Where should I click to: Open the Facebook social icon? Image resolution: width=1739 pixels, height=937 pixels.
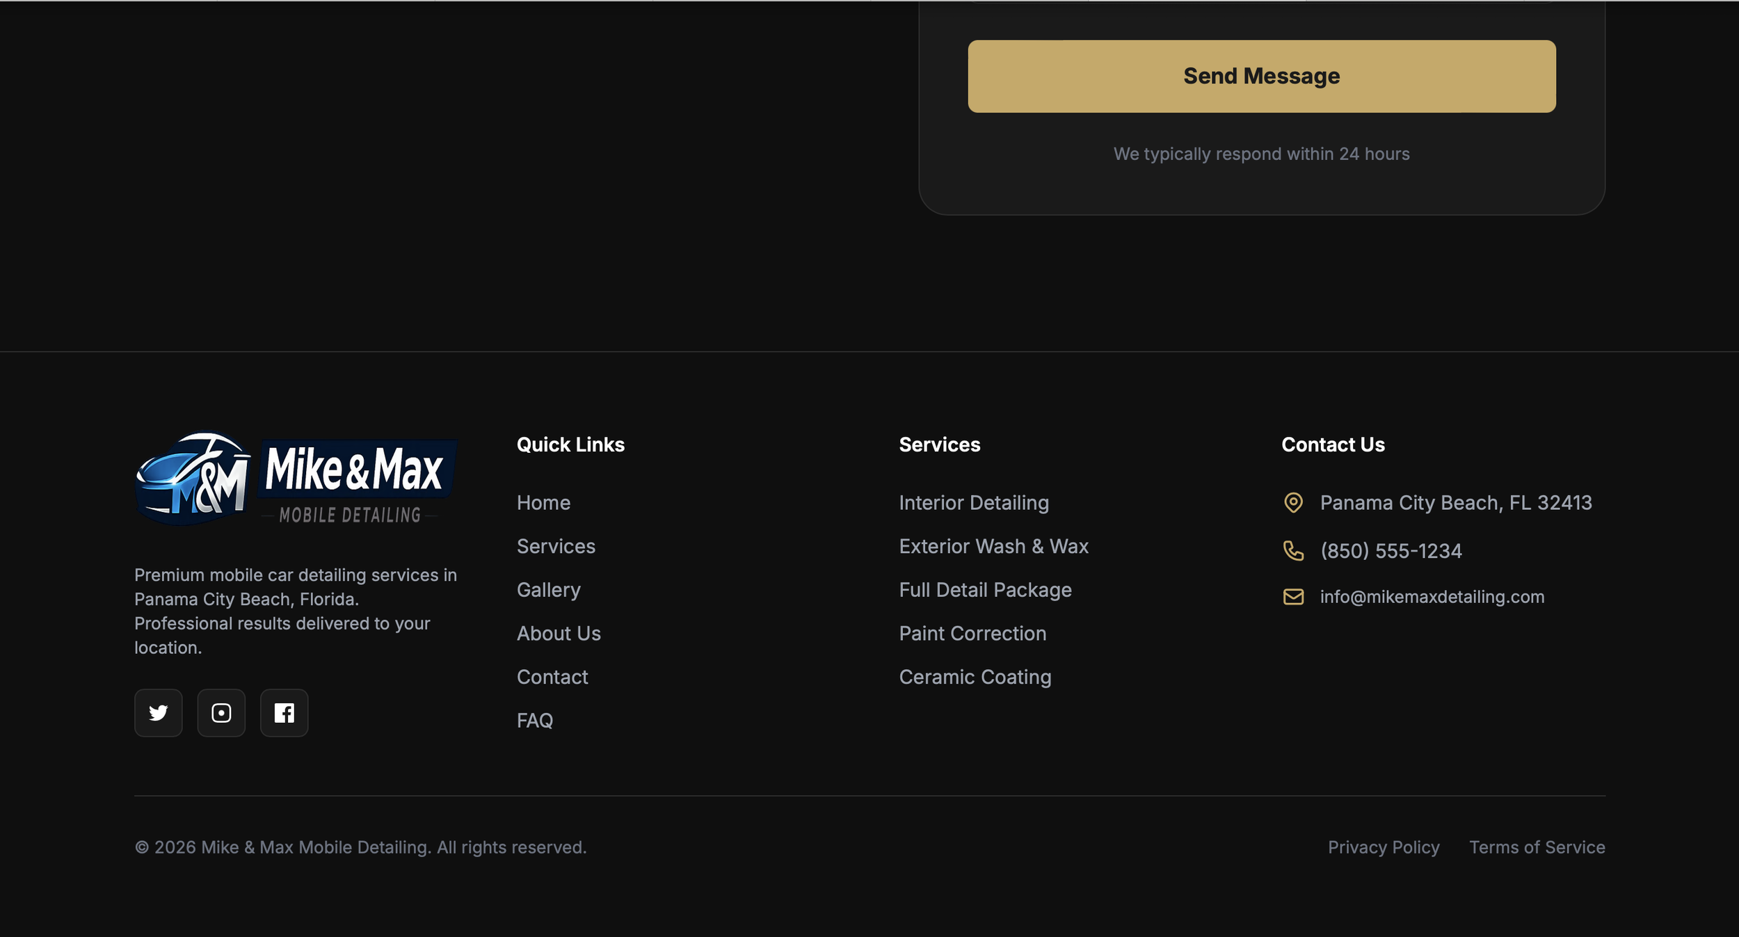284,712
